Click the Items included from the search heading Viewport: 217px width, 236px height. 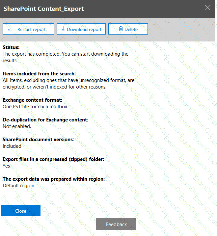coord(39,73)
